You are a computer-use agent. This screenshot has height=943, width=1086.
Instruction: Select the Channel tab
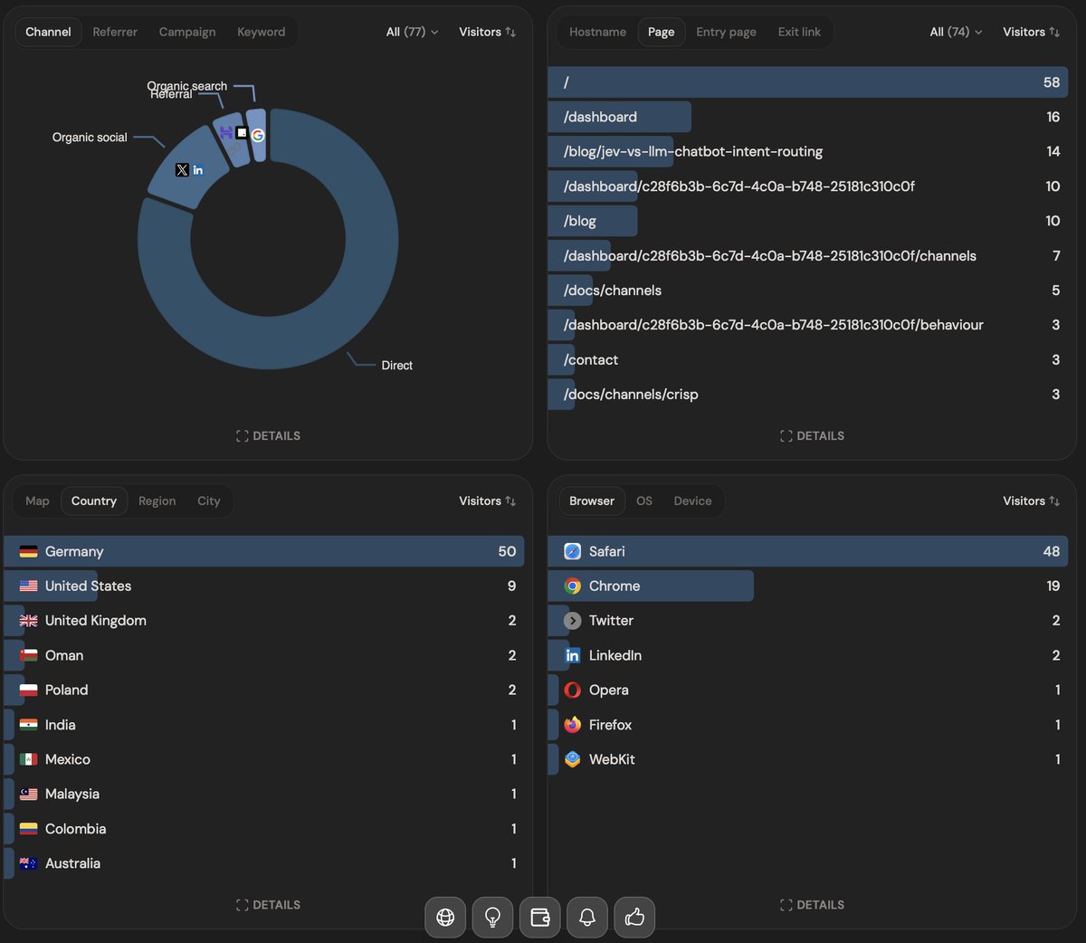tap(48, 32)
